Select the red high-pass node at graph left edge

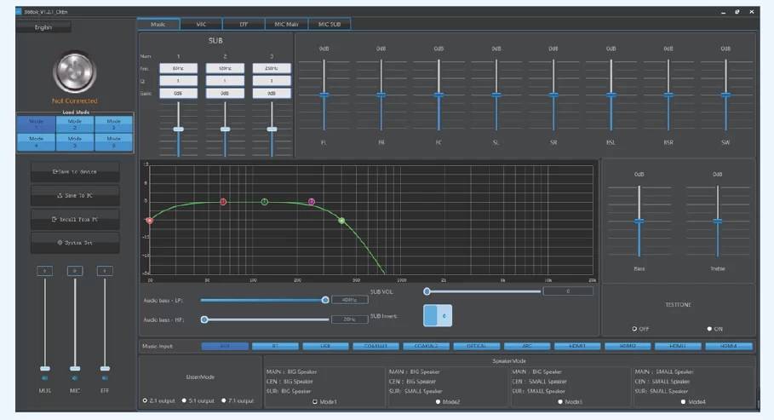coord(150,221)
